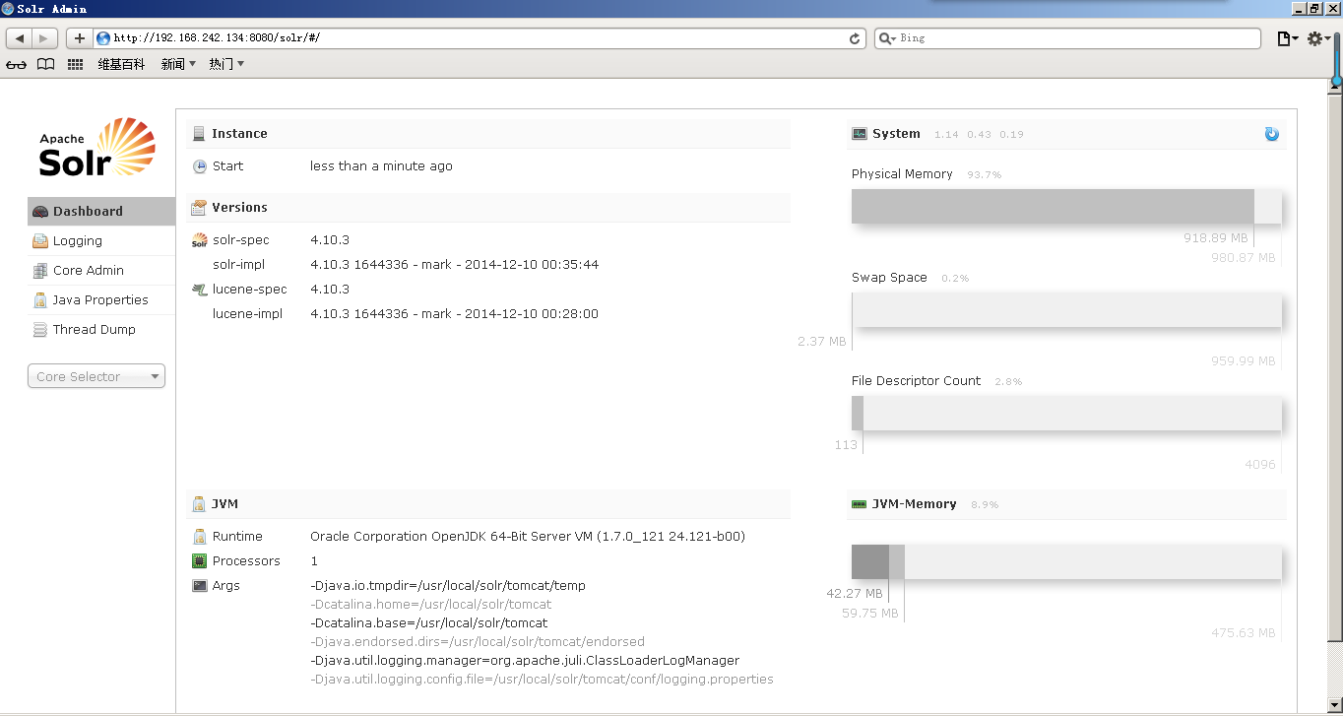Image resolution: width=1343 pixels, height=716 pixels.
Task: Select Dashboard in the Solr sidebar
Action: [101, 211]
